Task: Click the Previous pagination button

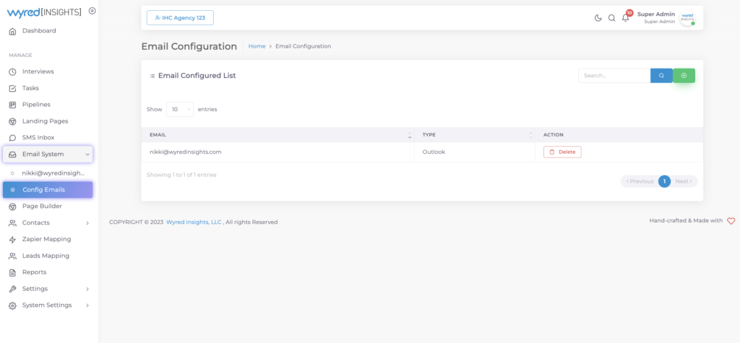Action: [x=640, y=181]
